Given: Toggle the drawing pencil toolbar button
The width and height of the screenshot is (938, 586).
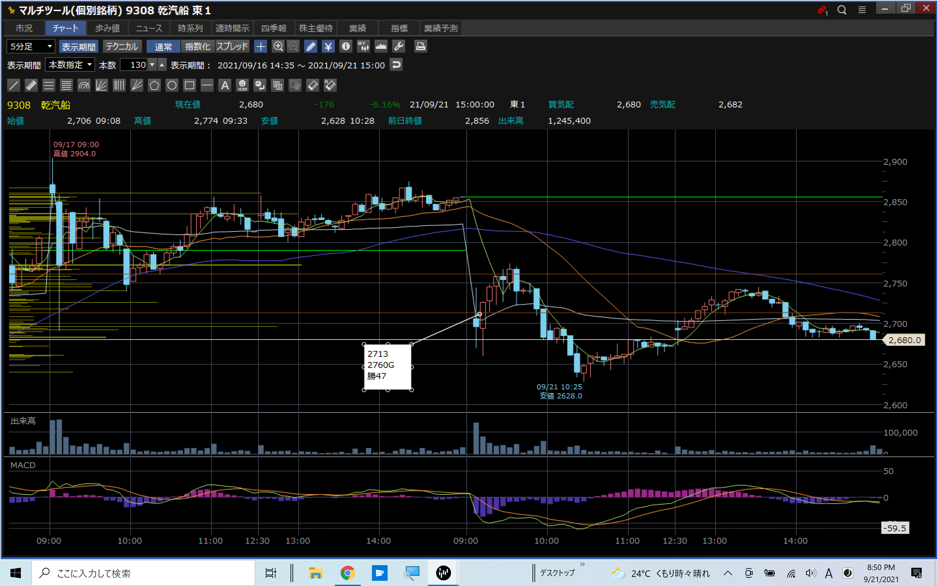Looking at the screenshot, I should pos(311,47).
